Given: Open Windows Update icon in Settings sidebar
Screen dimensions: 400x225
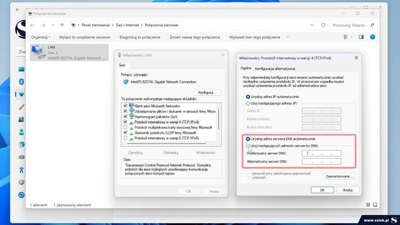Looking at the screenshot, I should point(21,195).
